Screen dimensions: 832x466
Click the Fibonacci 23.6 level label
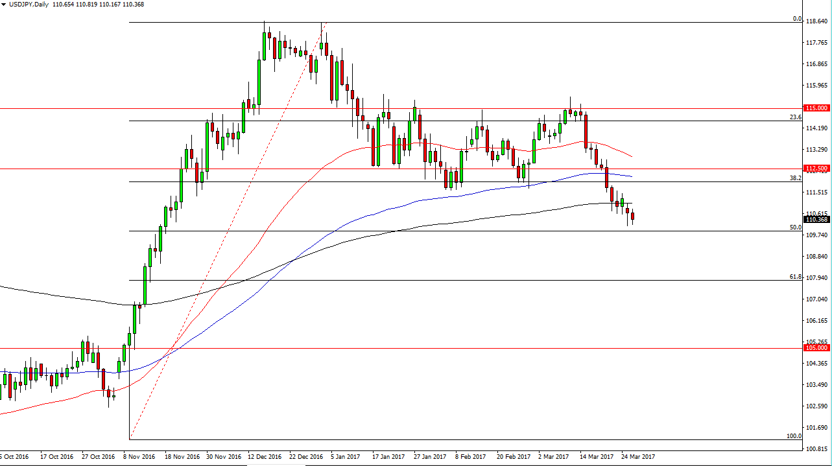coord(795,117)
